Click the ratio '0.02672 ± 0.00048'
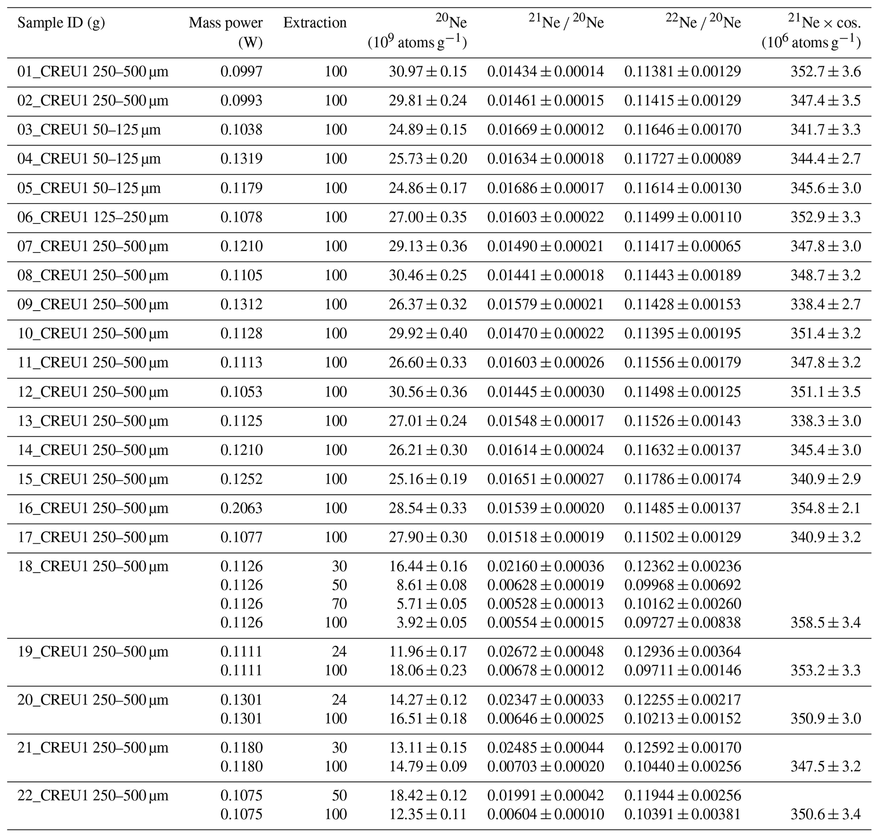This screenshot has width=879, height=838. (546, 652)
